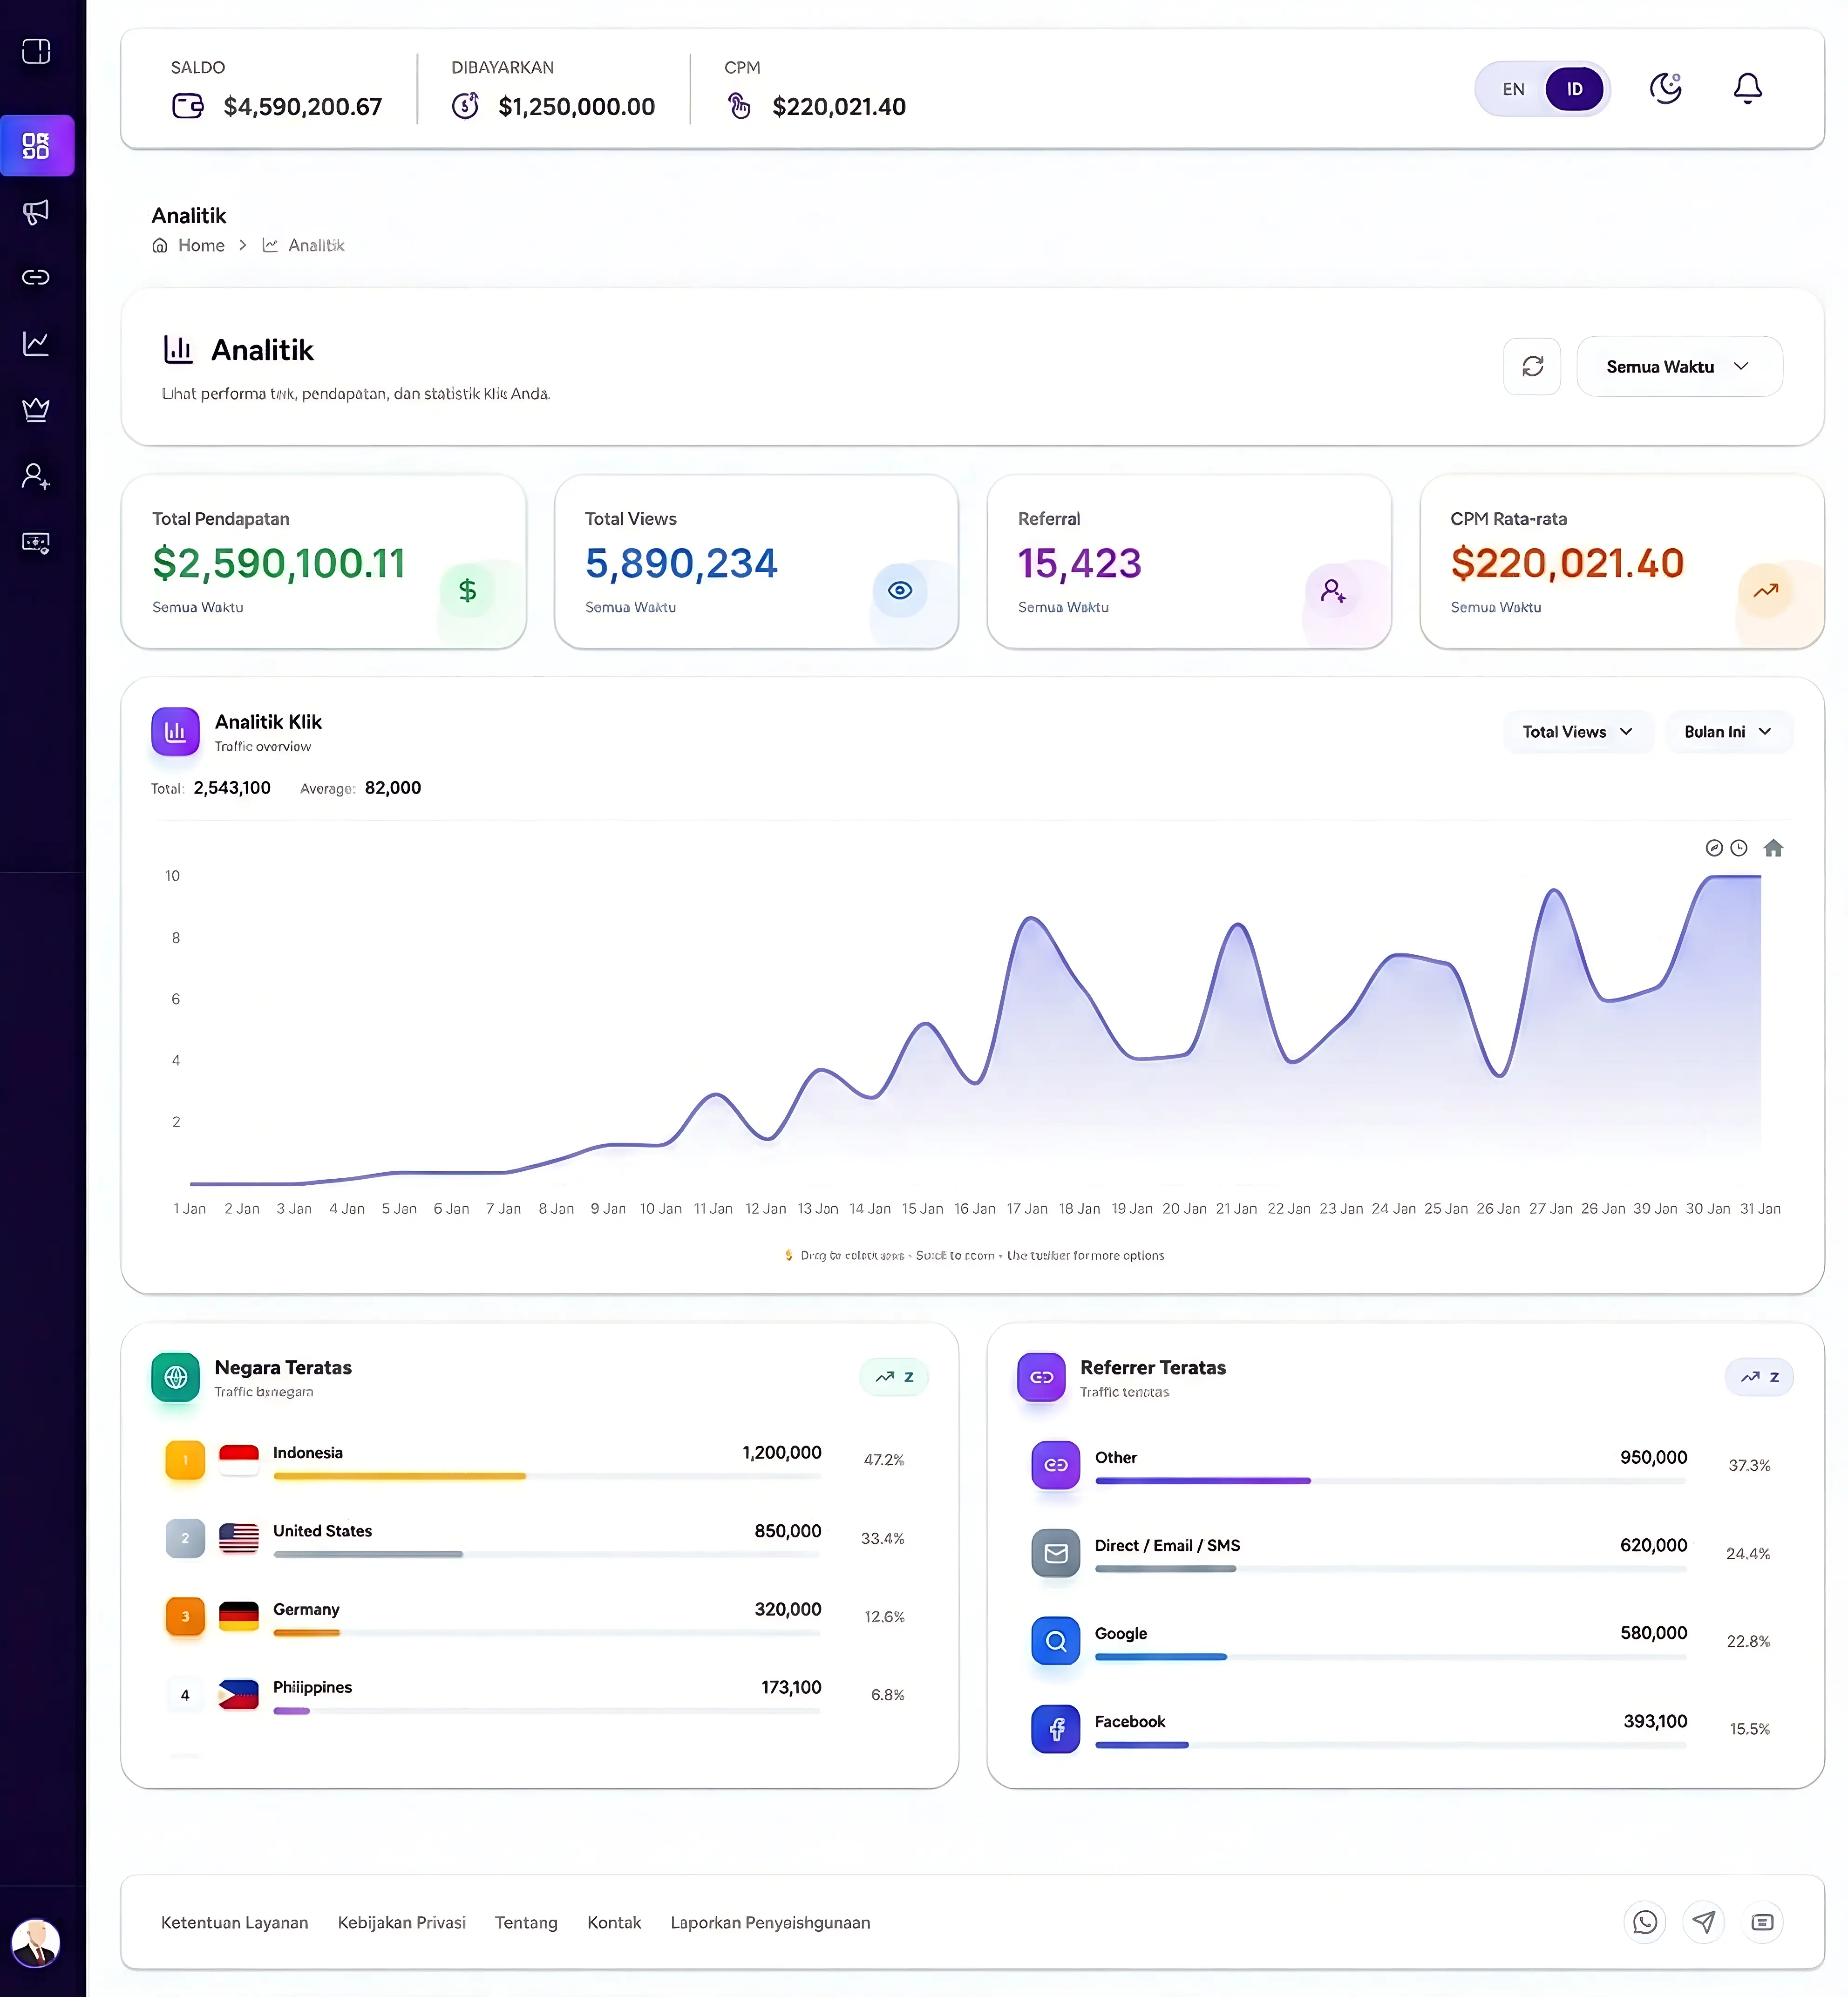Click the WhatsApp icon in the footer

coord(1645,1922)
